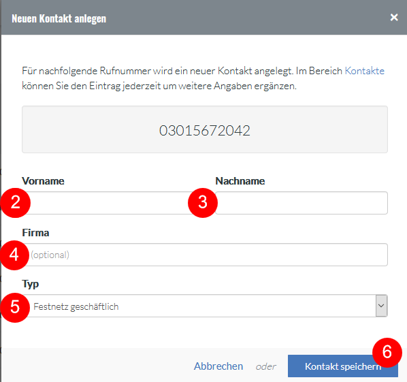This screenshot has width=407, height=382.
Task: Click into the Vorname text field
Action: pyautogui.click(x=107, y=203)
